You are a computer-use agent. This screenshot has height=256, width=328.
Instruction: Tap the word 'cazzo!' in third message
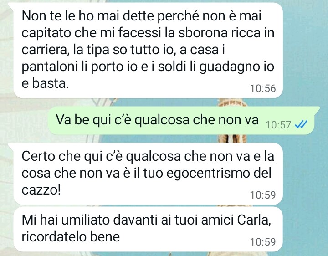tap(41, 189)
